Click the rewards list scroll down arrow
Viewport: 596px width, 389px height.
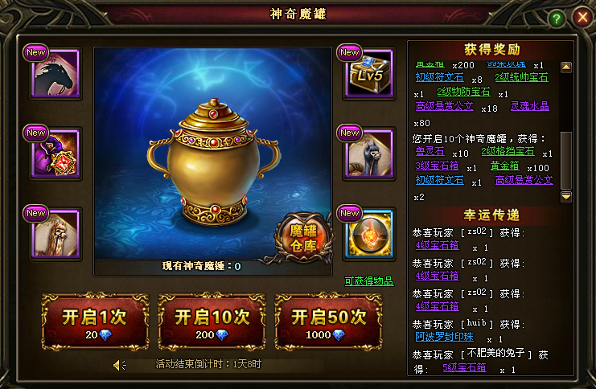(x=566, y=196)
